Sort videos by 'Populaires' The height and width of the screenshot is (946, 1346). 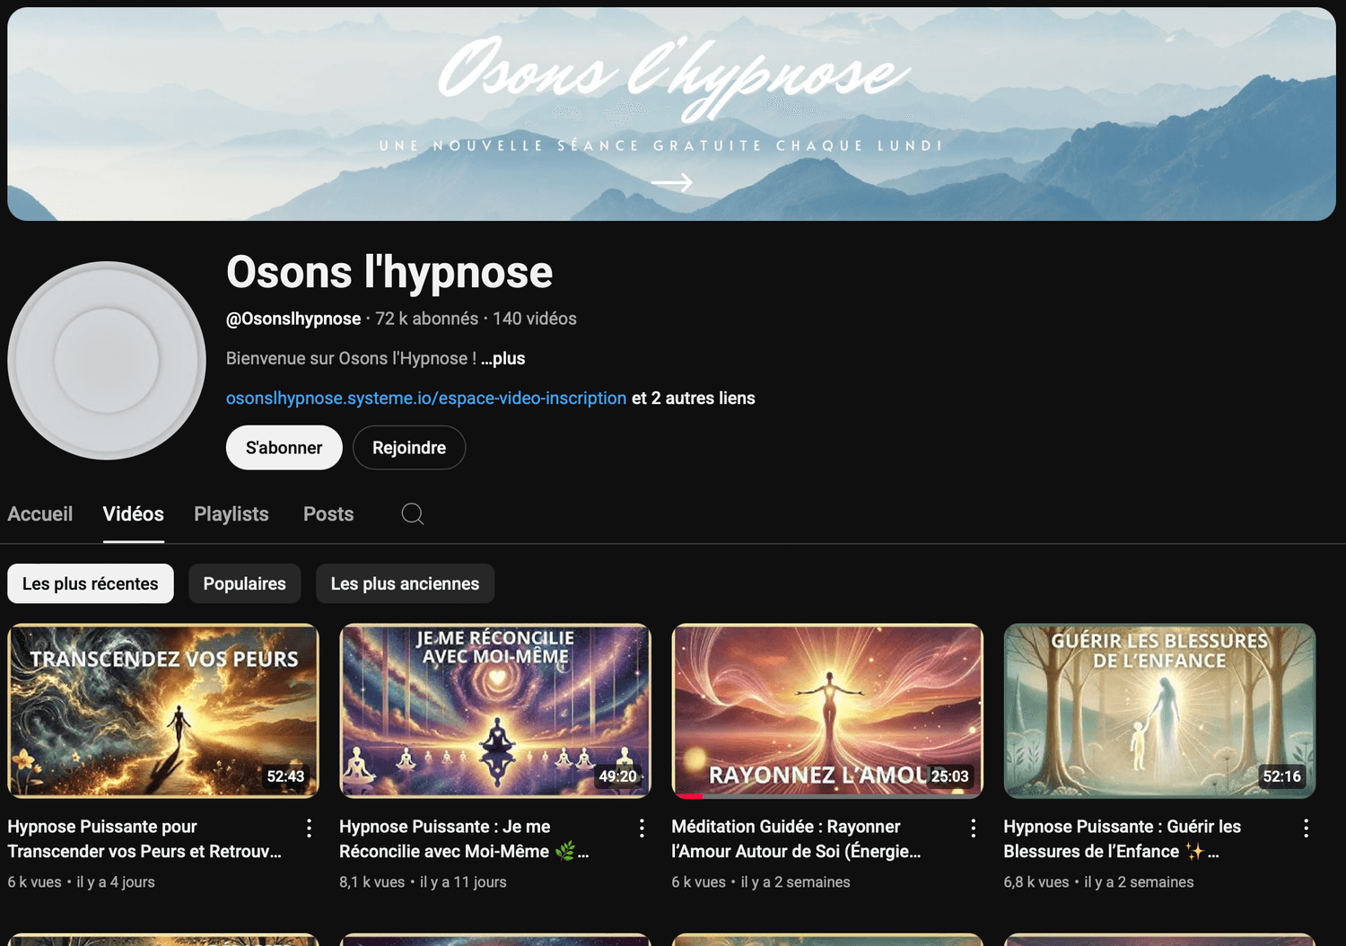point(245,583)
